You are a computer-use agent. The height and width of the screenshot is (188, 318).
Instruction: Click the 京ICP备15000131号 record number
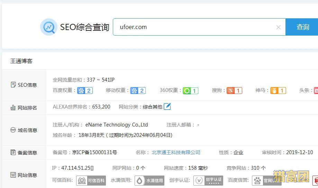click(94, 152)
